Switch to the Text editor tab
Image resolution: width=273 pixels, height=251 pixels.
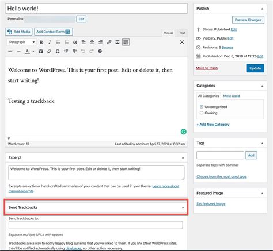tap(182, 33)
